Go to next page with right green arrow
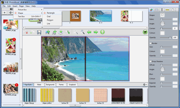Screen dimensions: 180x108 96,32
